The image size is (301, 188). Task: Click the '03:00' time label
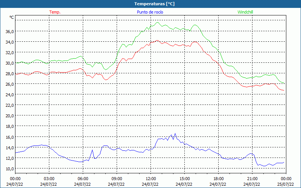point(49,179)
